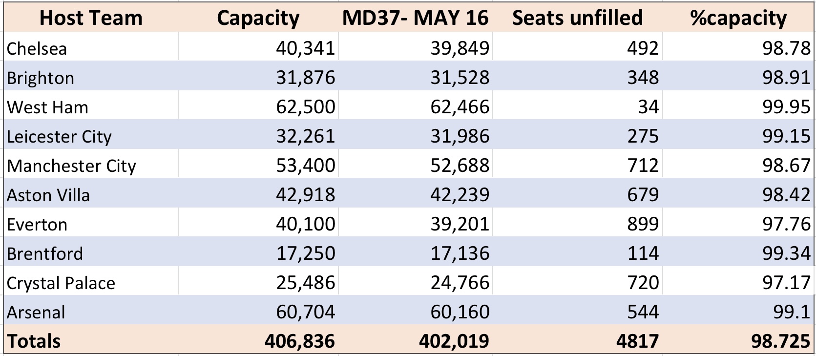Click Leicester City seats unfilled 275
816x356 pixels.
578,135
